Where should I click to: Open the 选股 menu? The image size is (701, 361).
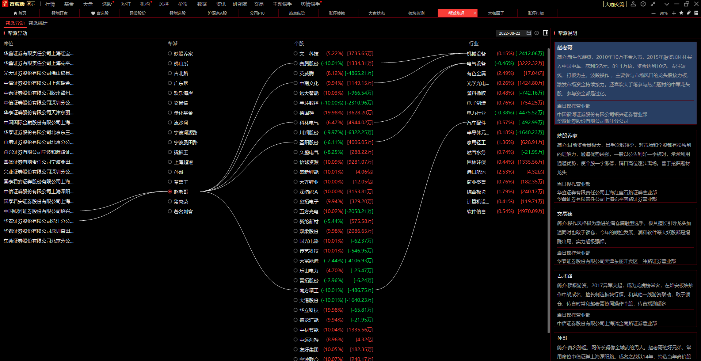point(107,4)
